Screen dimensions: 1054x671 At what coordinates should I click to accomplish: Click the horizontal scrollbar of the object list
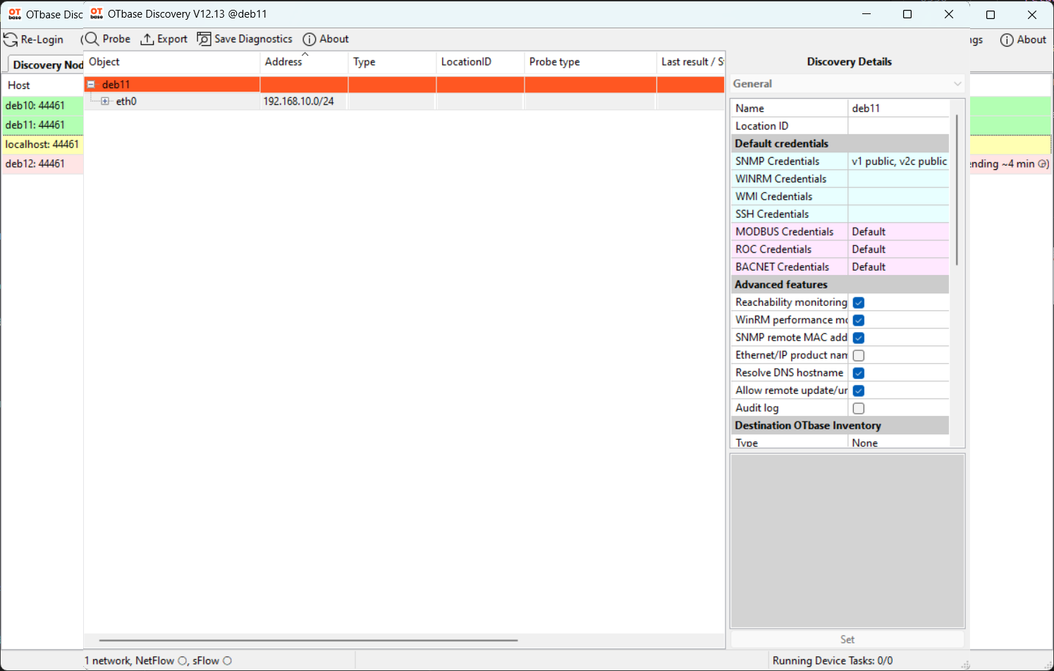(x=308, y=640)
